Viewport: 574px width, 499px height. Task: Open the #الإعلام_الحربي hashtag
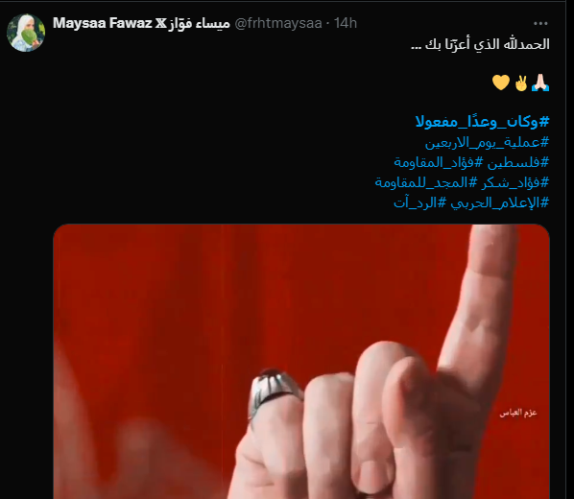500,202
